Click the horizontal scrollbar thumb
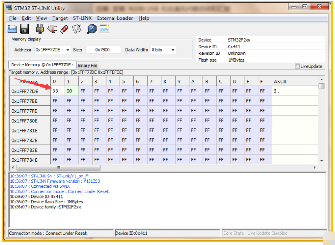This screenshot has height=245, width=335. tap(59, 168)
